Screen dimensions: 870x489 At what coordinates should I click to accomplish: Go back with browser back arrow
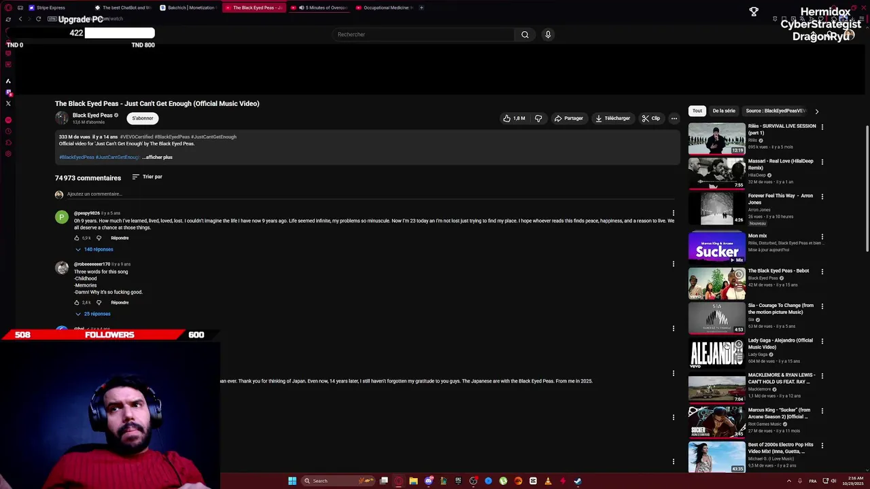pos(20,19)
